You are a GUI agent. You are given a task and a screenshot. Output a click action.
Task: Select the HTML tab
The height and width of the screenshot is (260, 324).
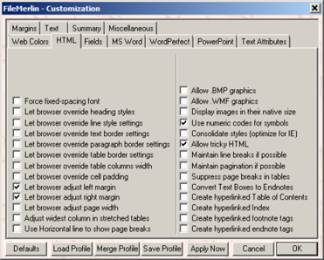(66, 40)
